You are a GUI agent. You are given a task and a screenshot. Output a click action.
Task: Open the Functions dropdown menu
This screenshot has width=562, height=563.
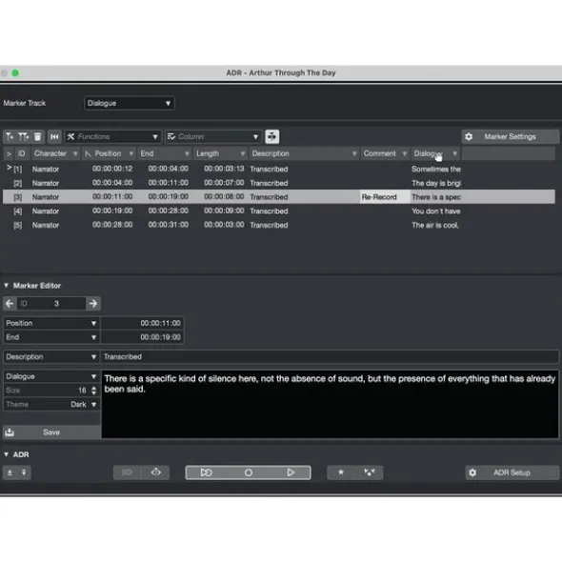[112, 137]
